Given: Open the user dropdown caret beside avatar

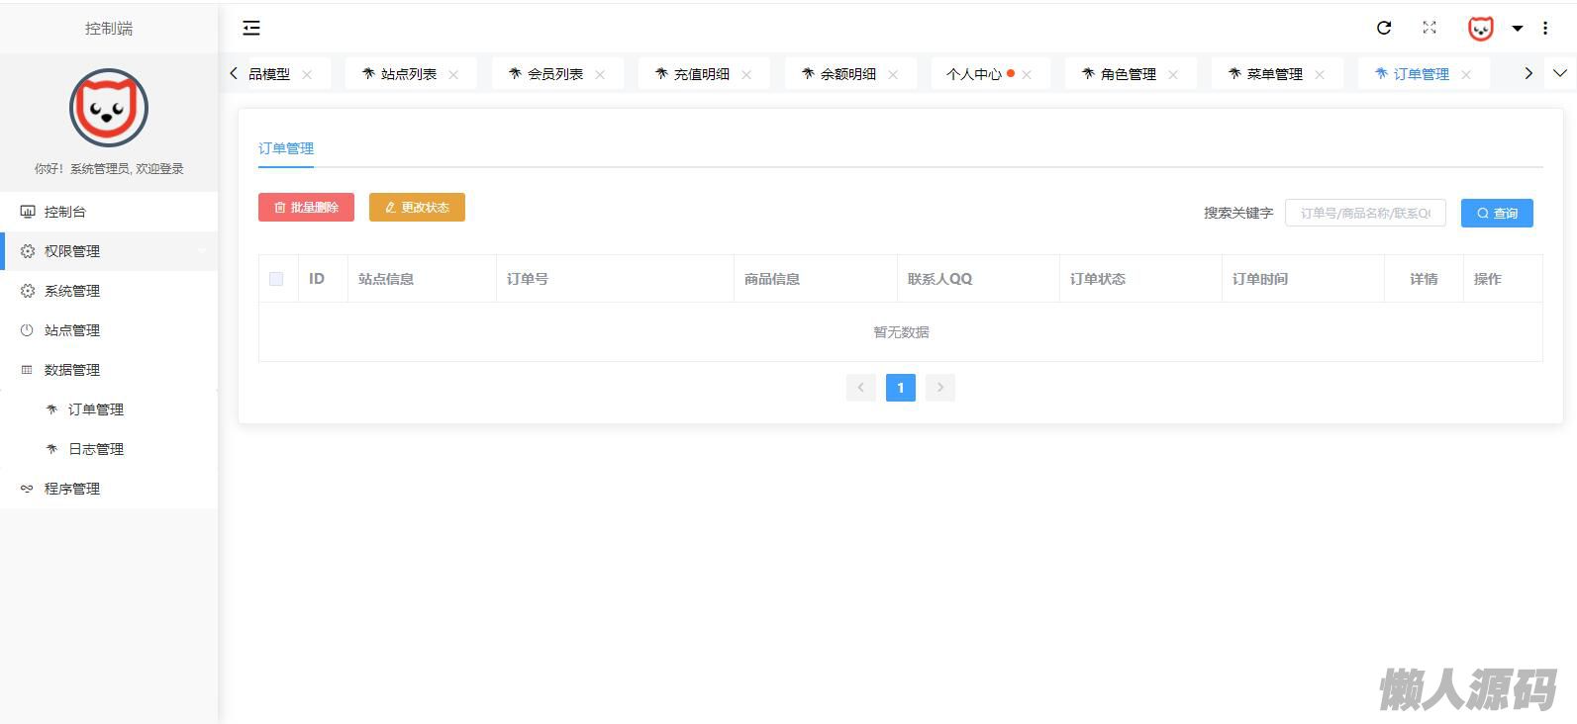Looking at the screenshot, I should point(1517,29).
